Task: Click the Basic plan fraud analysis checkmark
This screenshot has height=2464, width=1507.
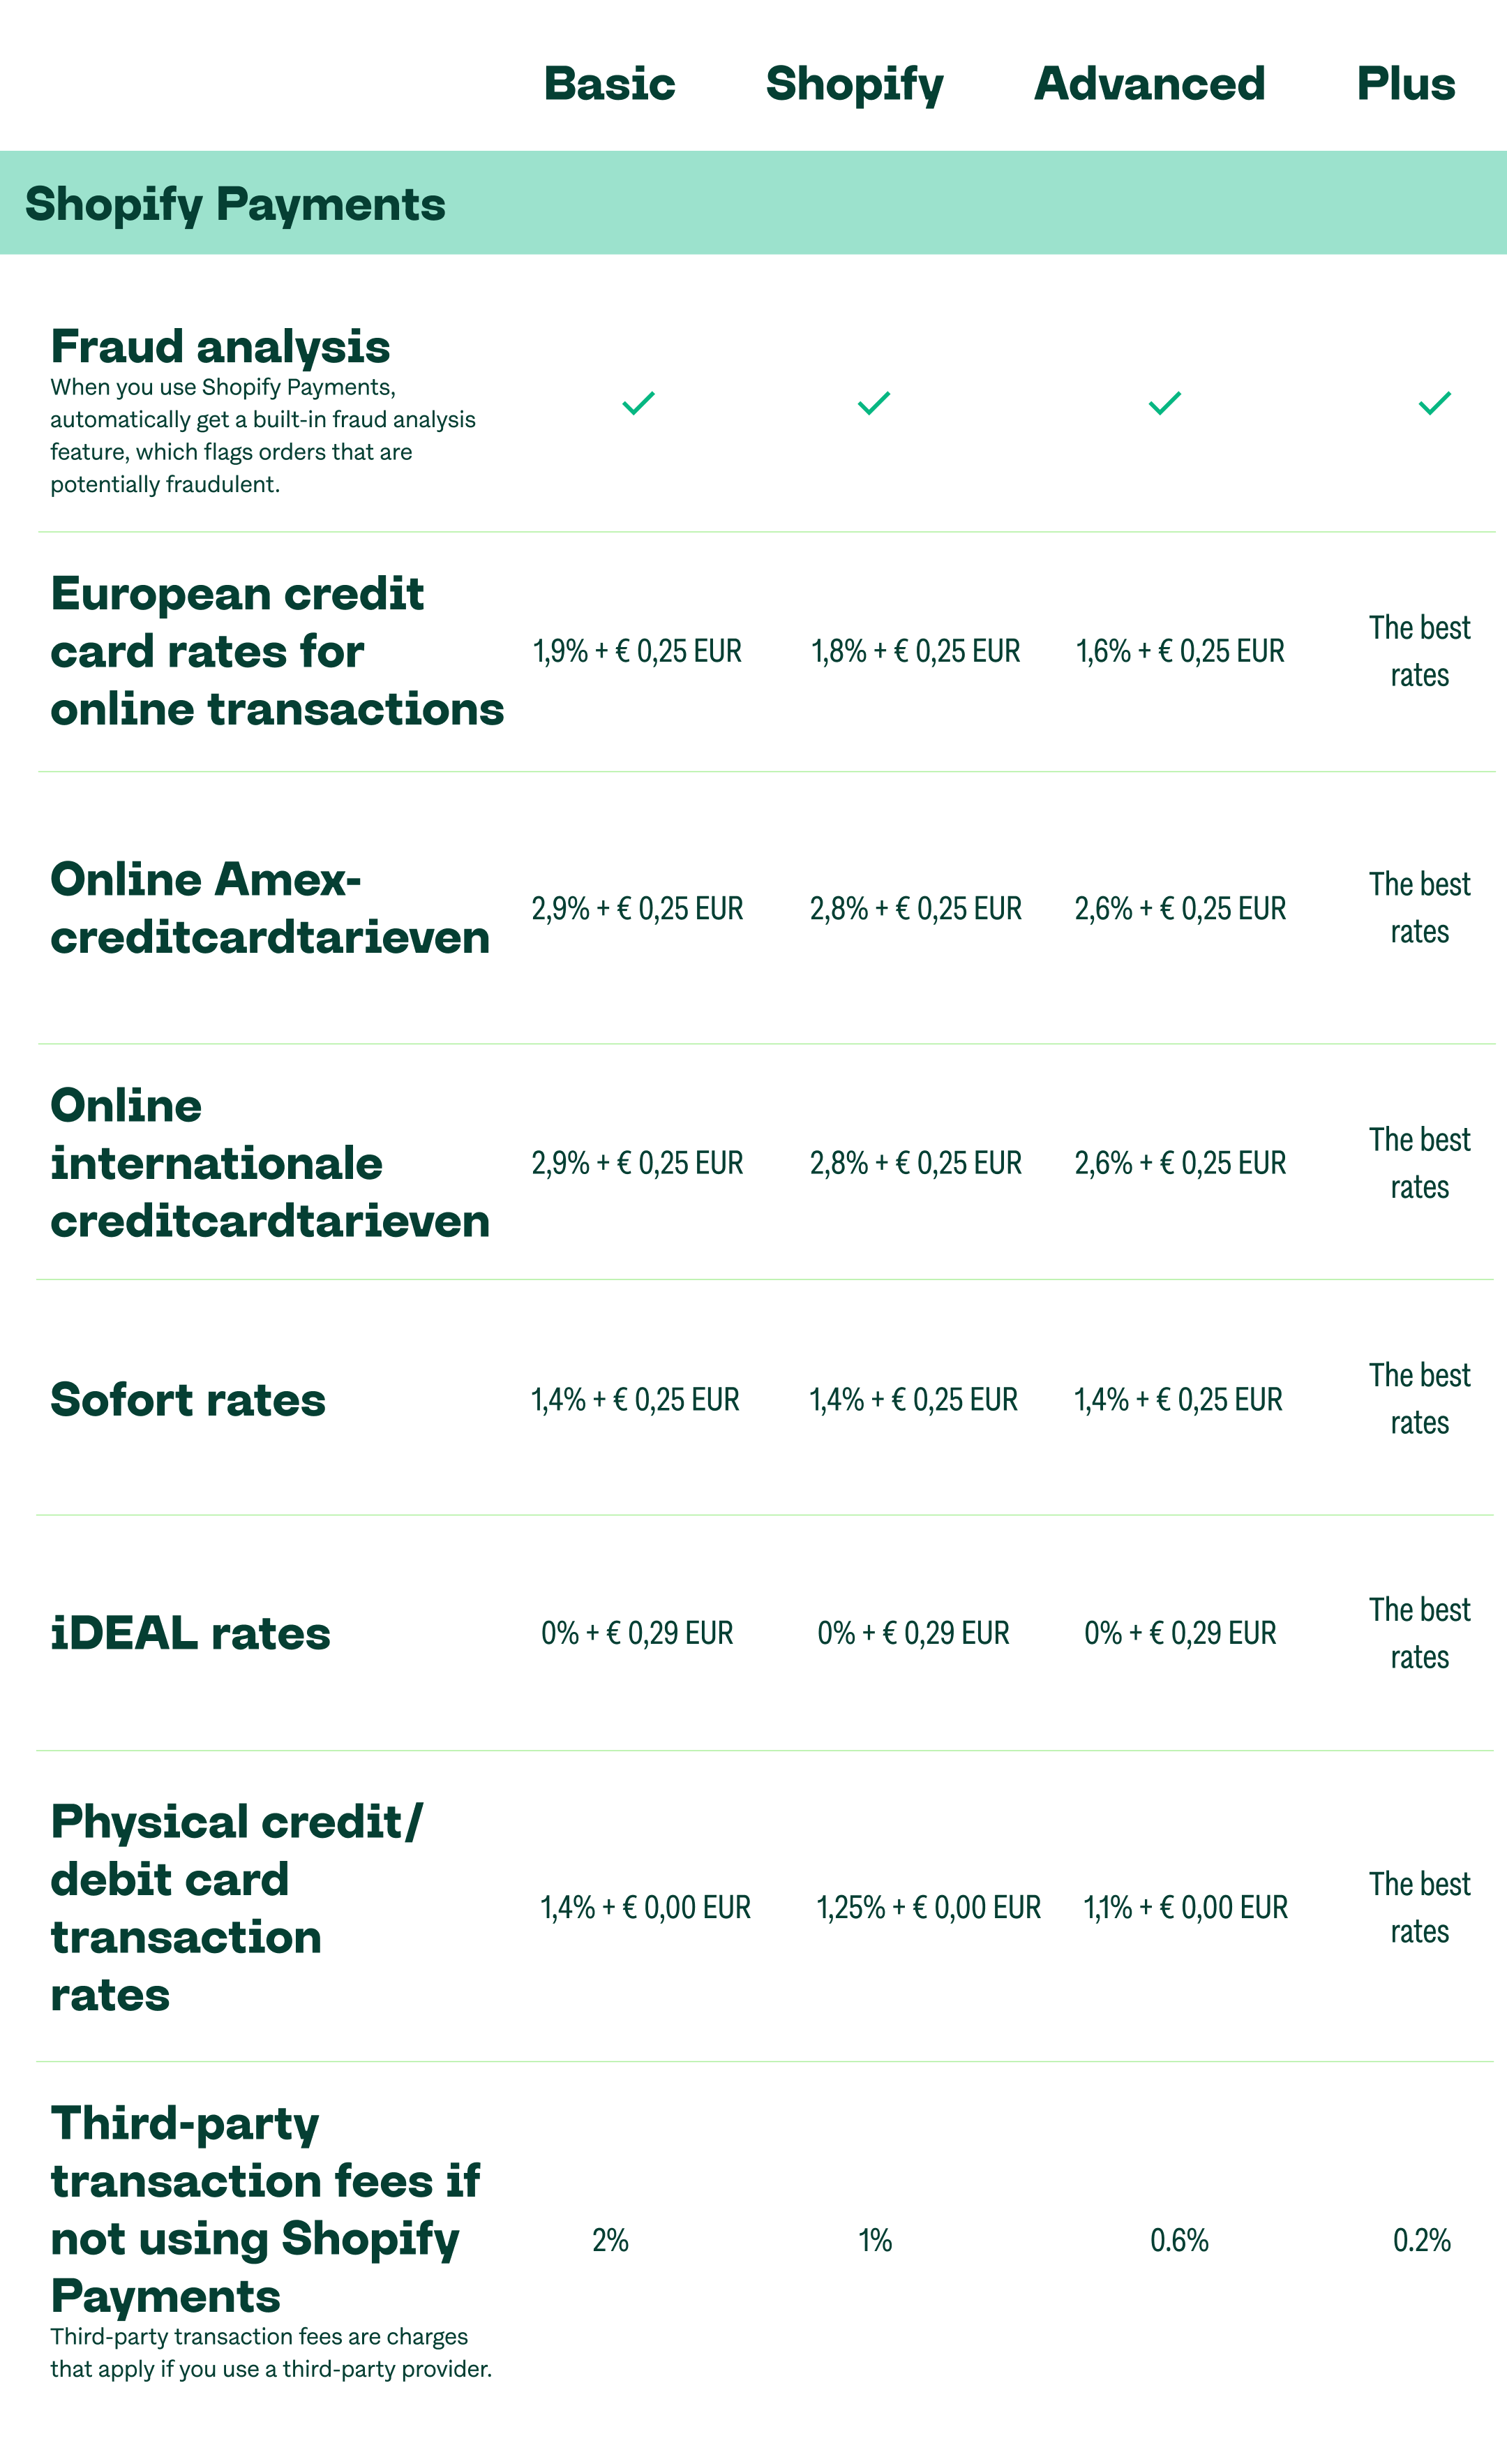Action: (638, 403)
